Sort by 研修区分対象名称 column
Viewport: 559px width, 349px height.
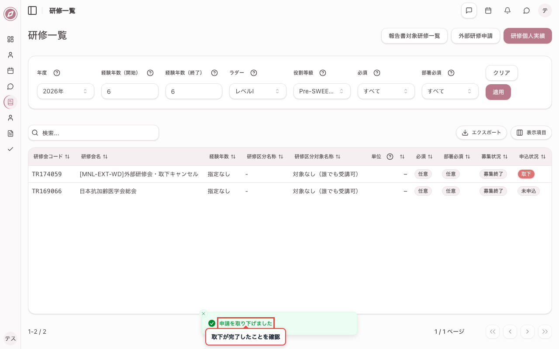[x=317, y=157]
